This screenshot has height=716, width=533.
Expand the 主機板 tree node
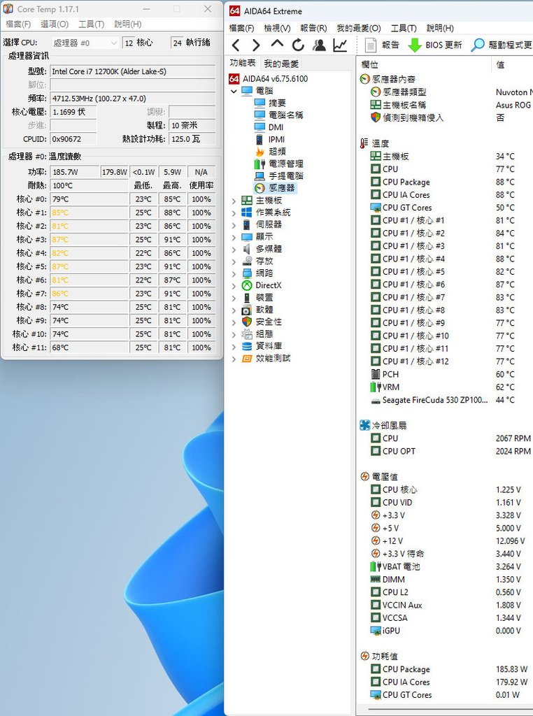[234, 201]
